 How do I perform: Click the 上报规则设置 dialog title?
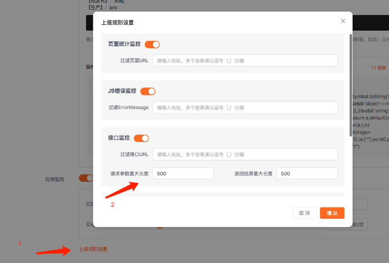pos(118,22)
